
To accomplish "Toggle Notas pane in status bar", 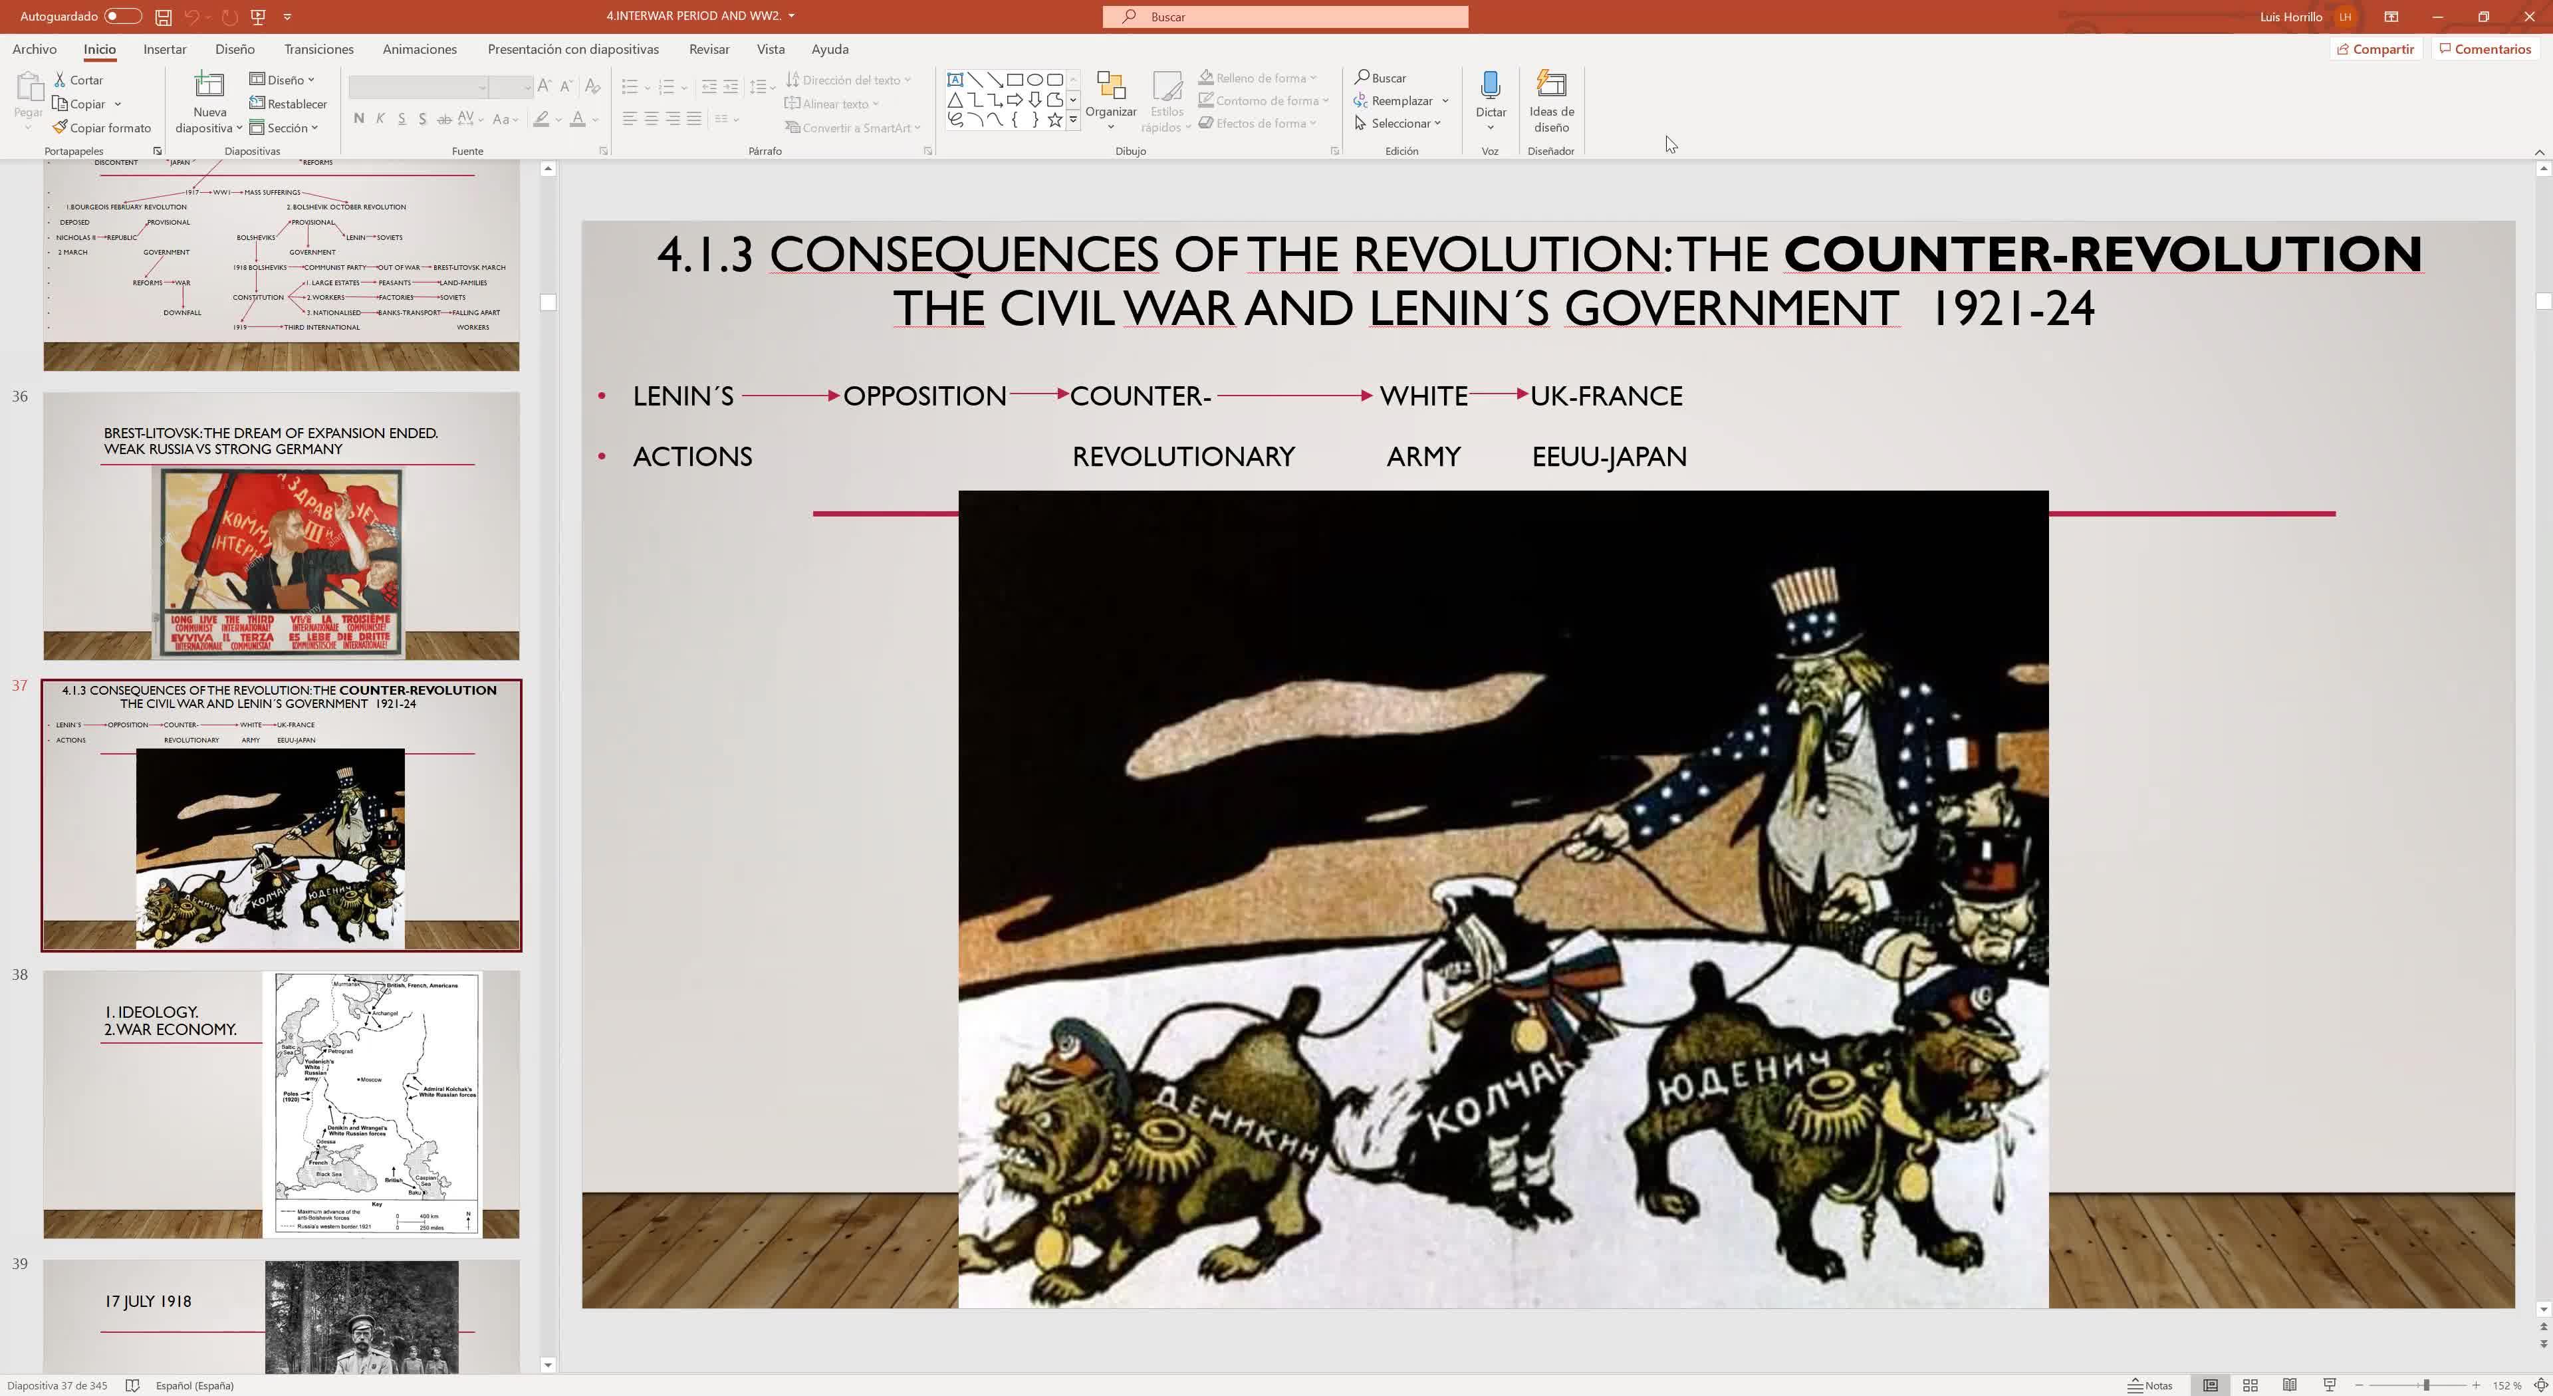I will pos(2151,1385).
